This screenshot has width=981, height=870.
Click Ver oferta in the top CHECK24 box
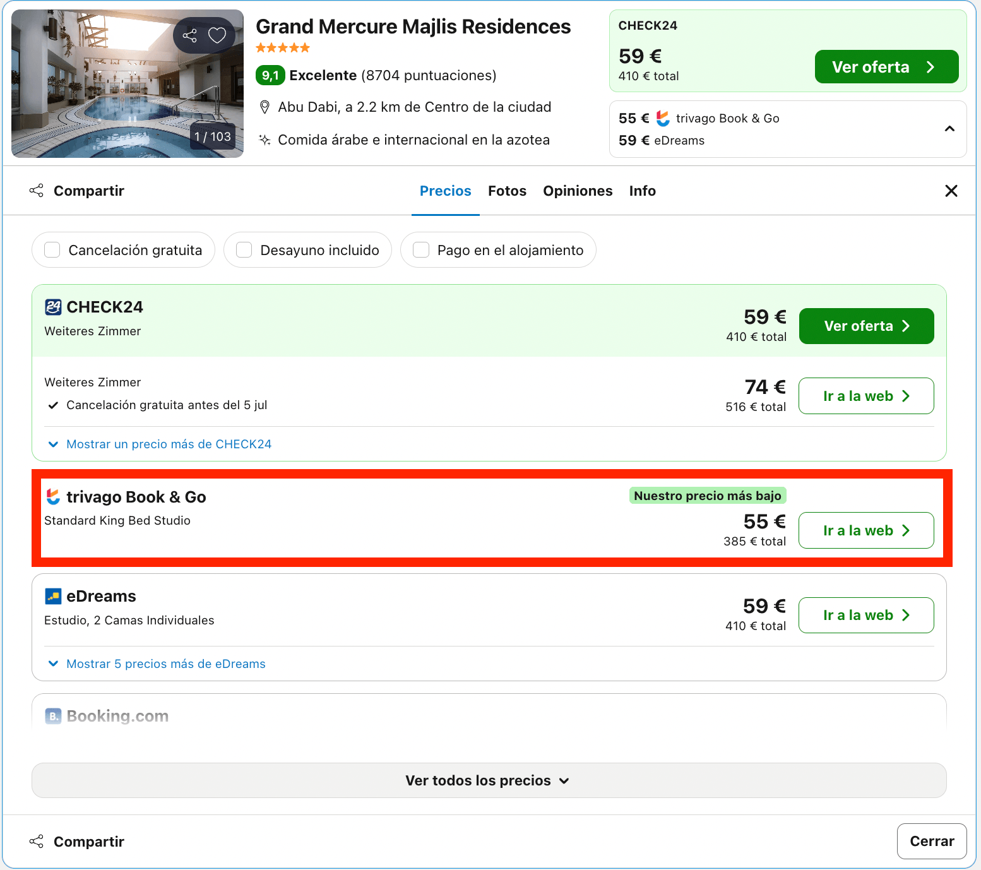886,67
